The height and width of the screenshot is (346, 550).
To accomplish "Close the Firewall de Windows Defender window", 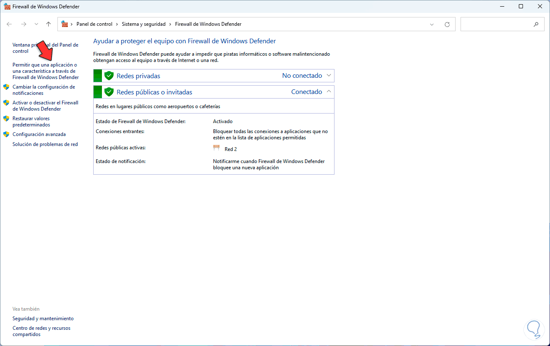I will point(540,7).
